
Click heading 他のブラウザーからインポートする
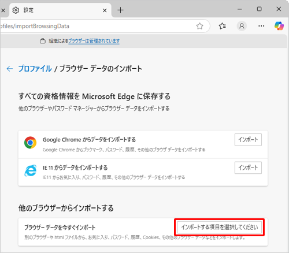(66, 208)
